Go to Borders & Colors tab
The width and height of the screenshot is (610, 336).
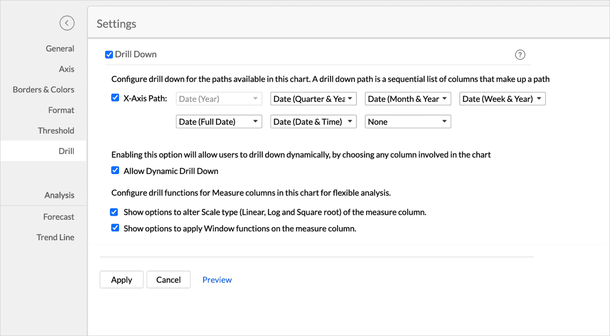tap(43, 90)
